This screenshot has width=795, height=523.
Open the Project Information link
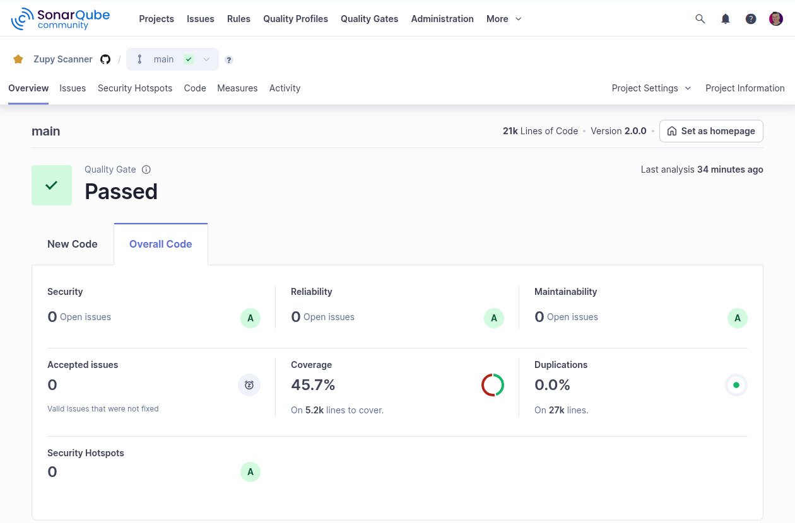point(745,88)
